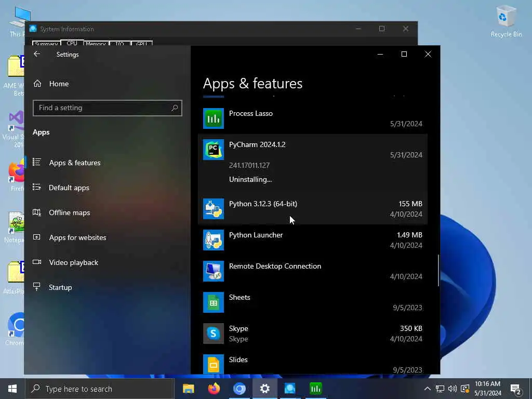Click the Find a setting search box

pyautogui.click(x=108, y=108)
